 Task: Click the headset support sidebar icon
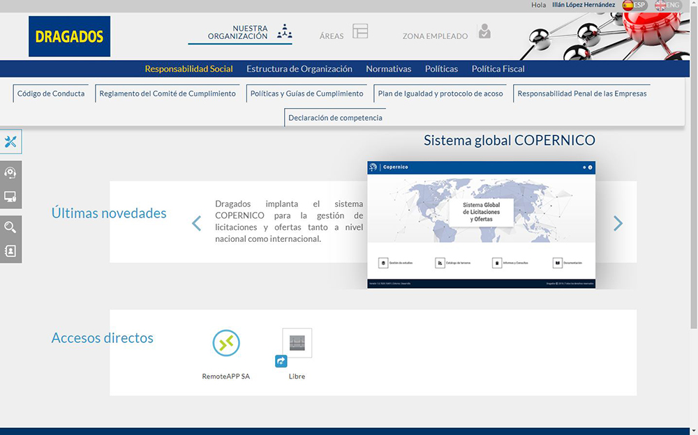[x=10, y=172]
